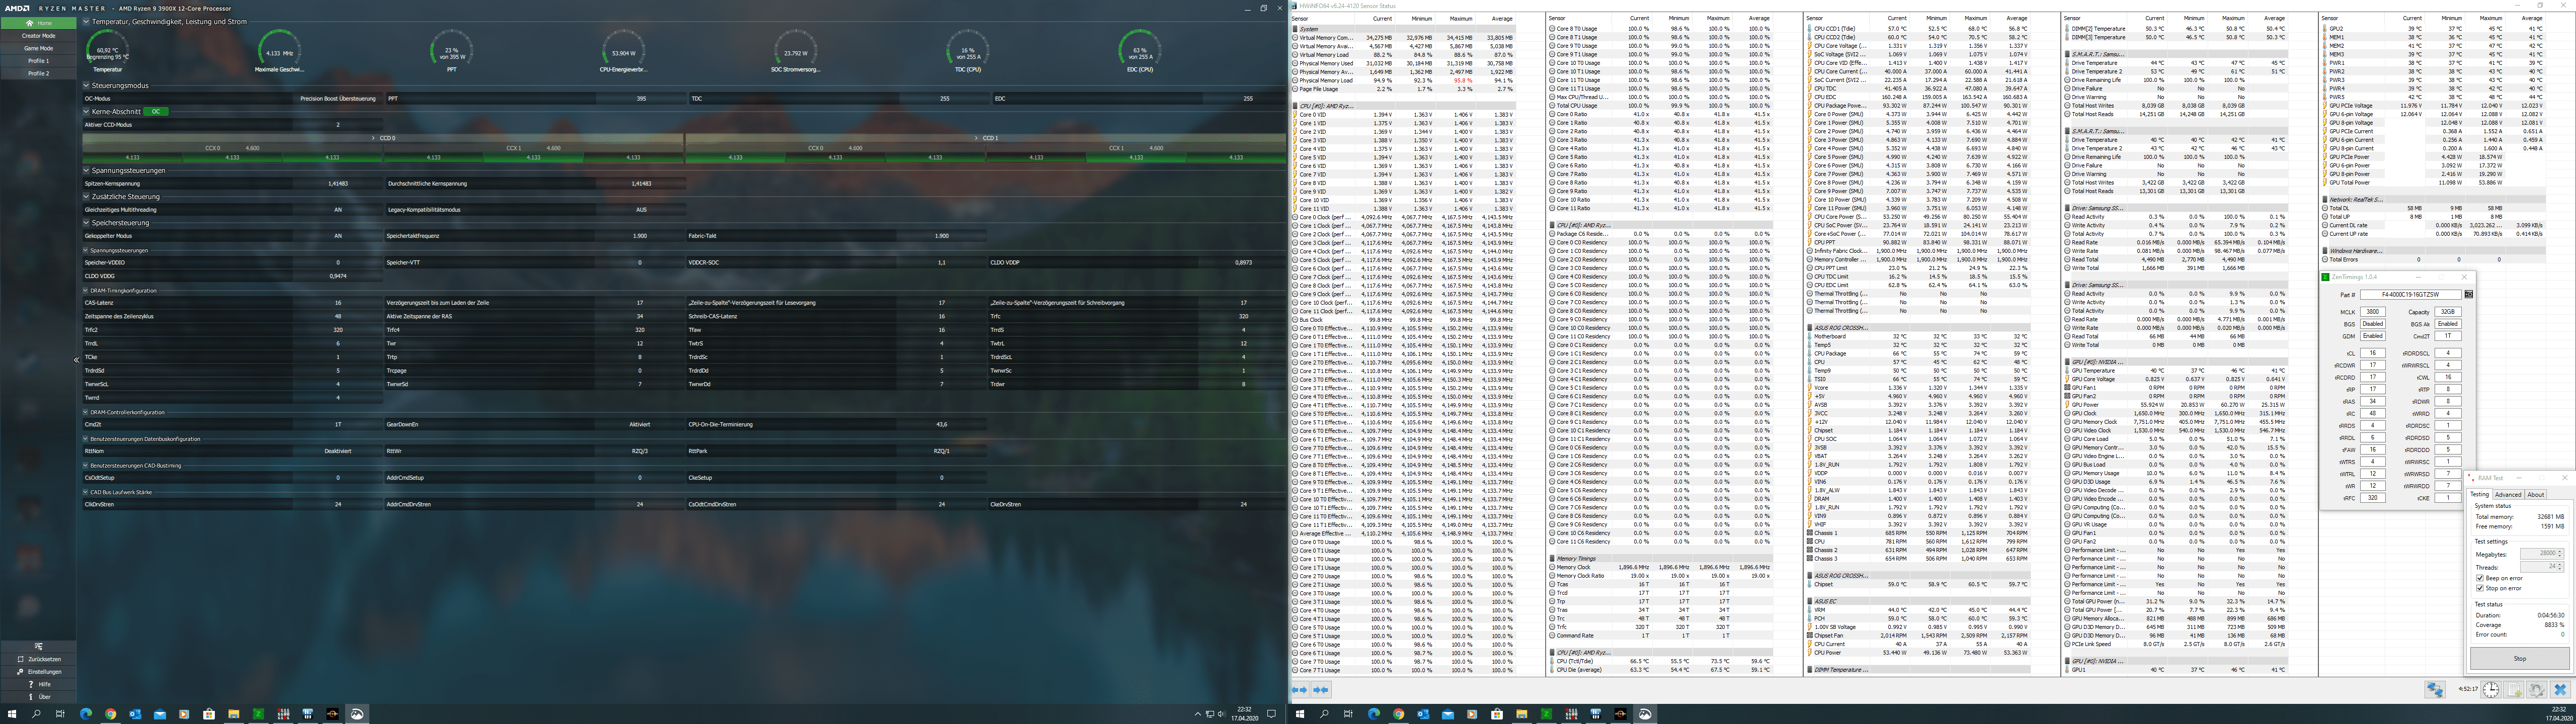Open Outlook on the Ryzen Master screen's taskbar

tap(135, 714)
